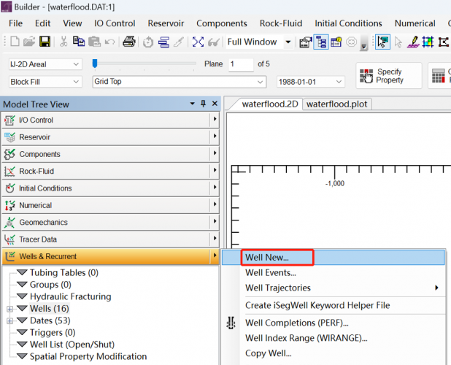451x365 pixels.
Task: Click the Save file icon
Action: coord(45,42)
